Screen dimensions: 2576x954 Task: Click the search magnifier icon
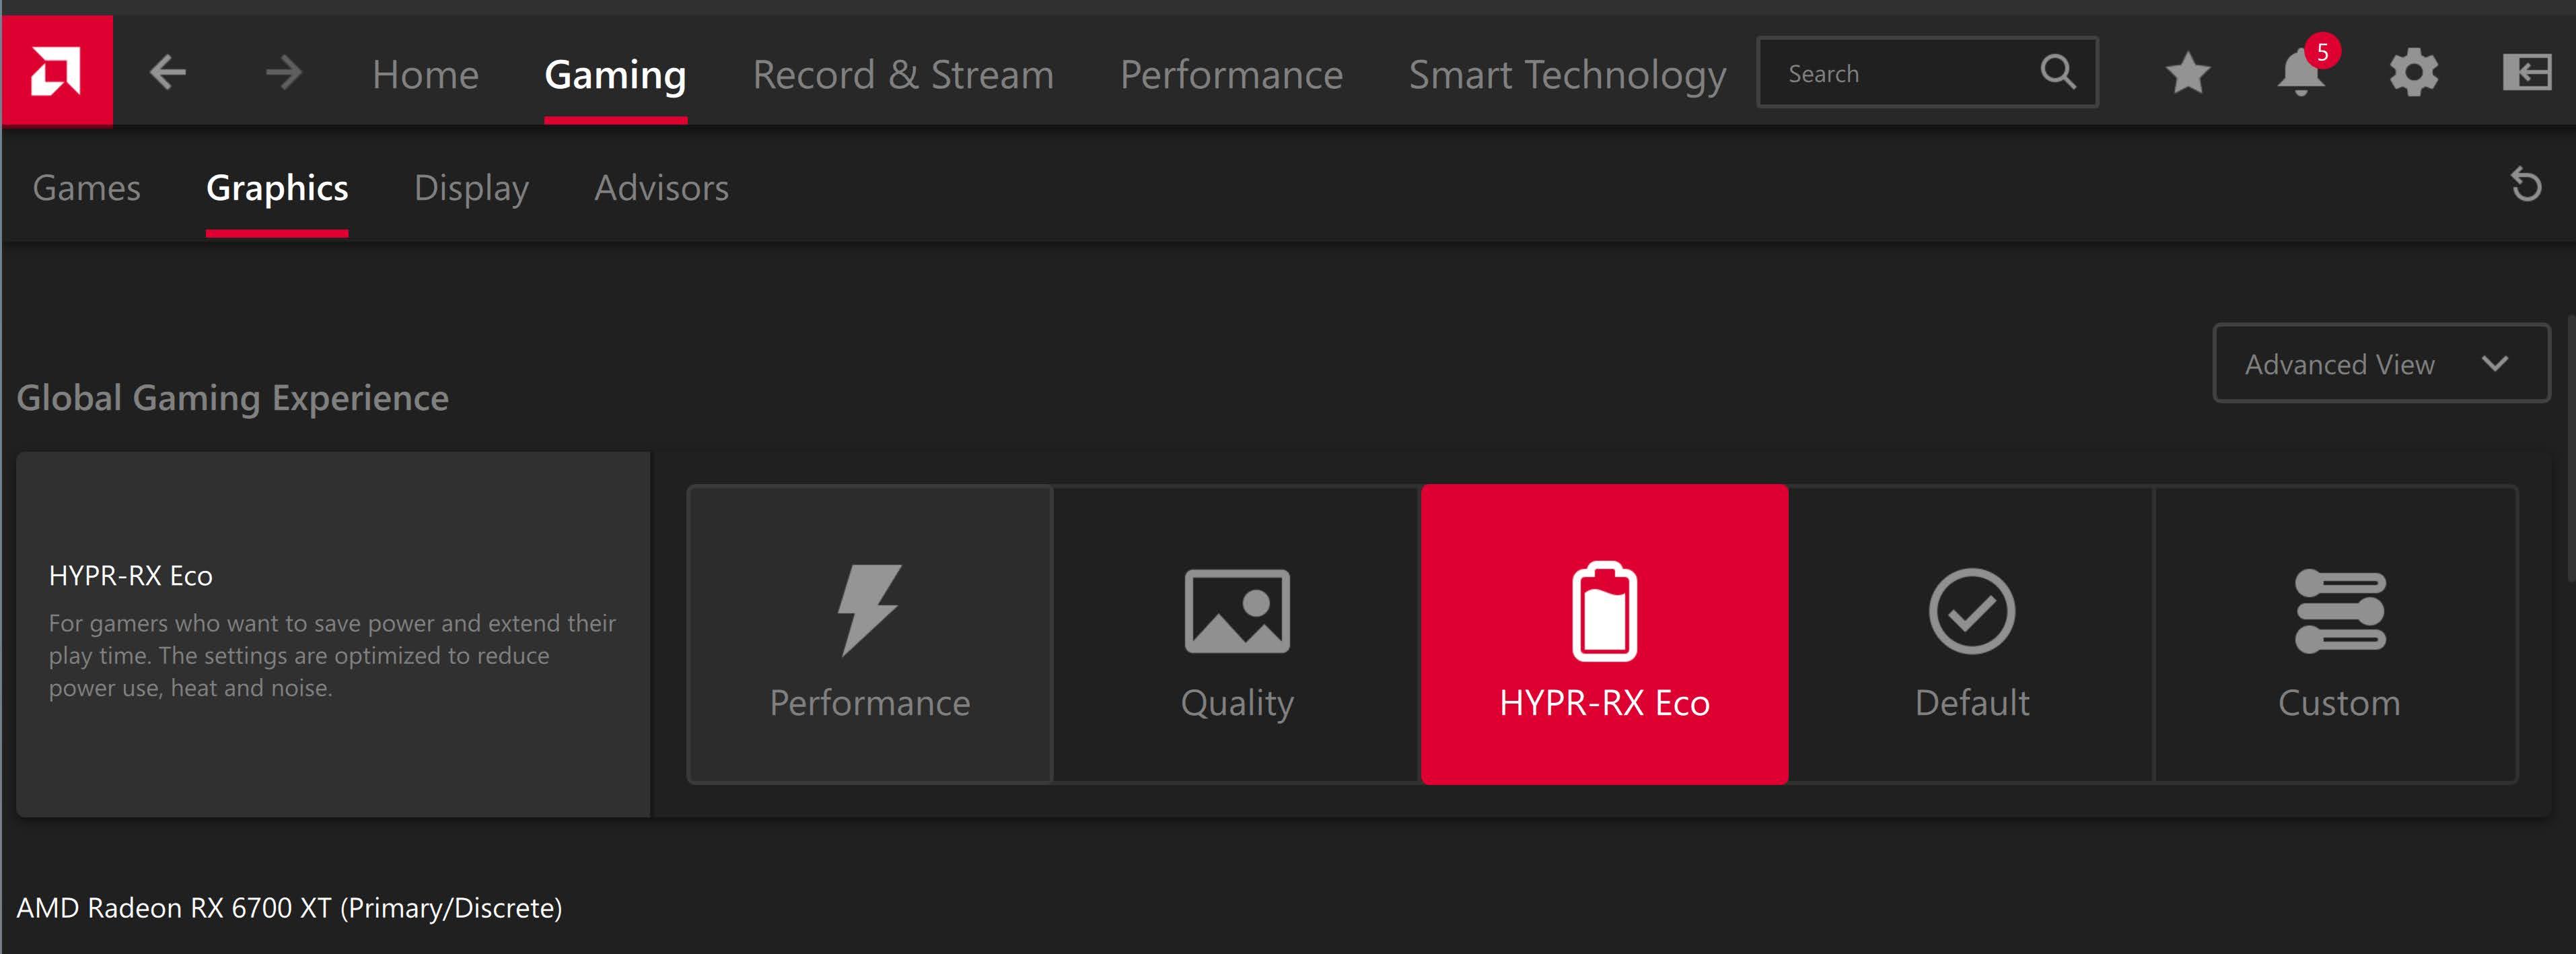coord(2058,72)
